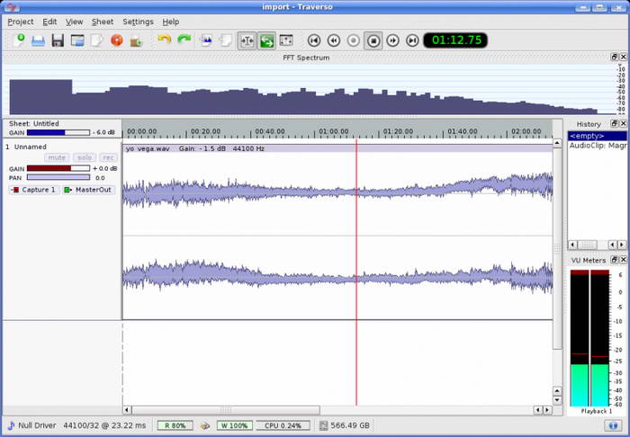Click the picture-on-page toolbar icon
This screenshot has height=437, width=630.
pyautogui.click(x=206, y=40)
